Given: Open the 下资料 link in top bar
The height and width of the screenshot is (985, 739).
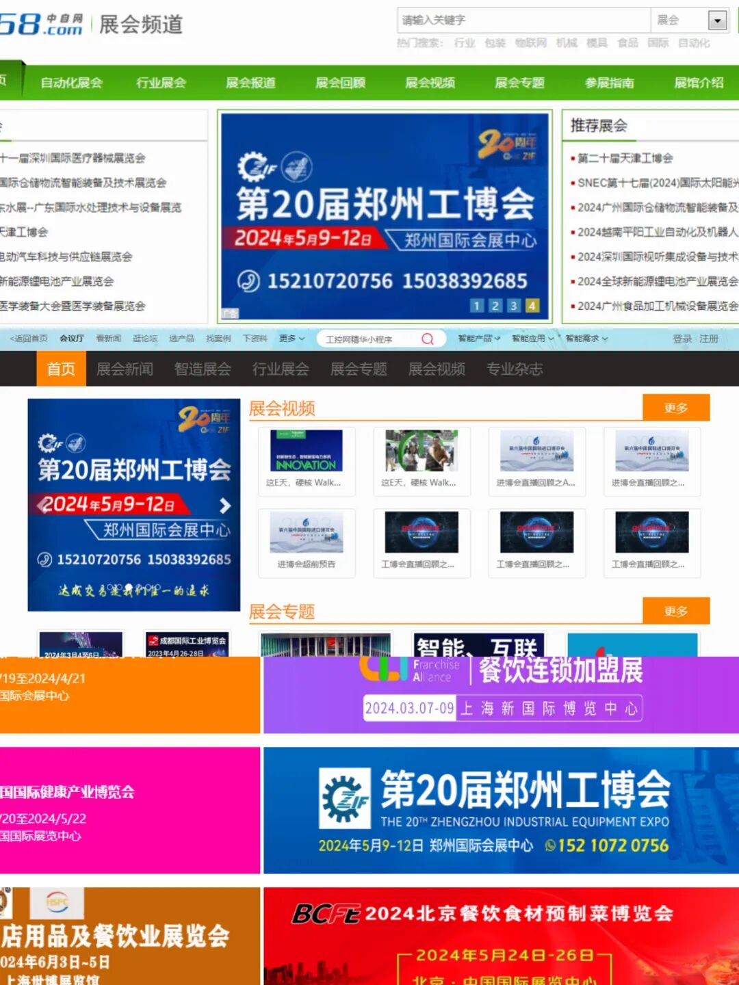Looking at the screenshot, I should tap(255, 339).
